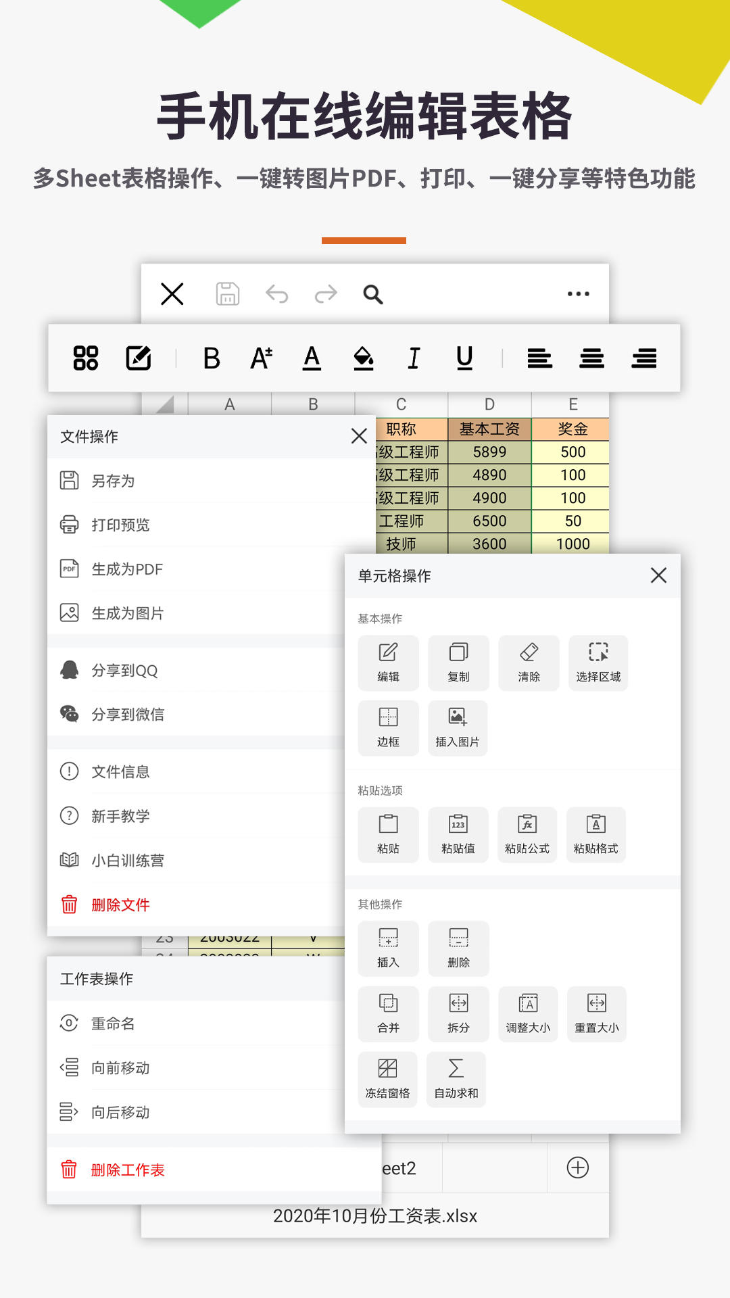Open the fill color bucket picker
The width and height of the screenshot is (730, 1298).
point(364,358)
